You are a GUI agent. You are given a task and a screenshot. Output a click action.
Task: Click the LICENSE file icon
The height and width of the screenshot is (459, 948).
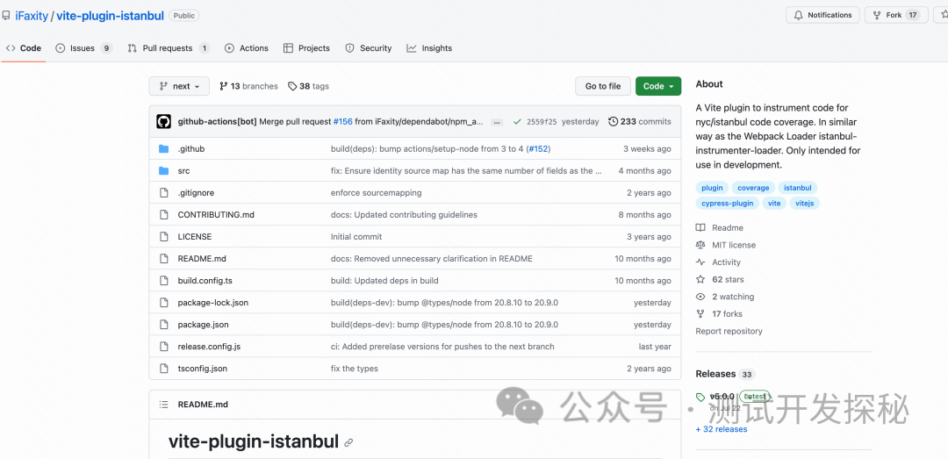(x=163, y=237)
